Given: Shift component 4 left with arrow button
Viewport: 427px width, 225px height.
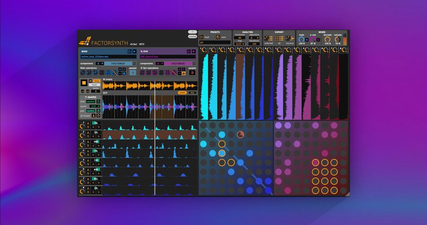Looking at the screenshot, I should pyautogui.click(x=93, y=155).
